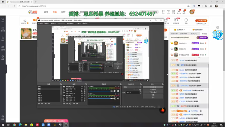Viewport: 225px width, 127px height.
Task: Click the transition duration spinner arrows
Action: click(x=141, y=92)
